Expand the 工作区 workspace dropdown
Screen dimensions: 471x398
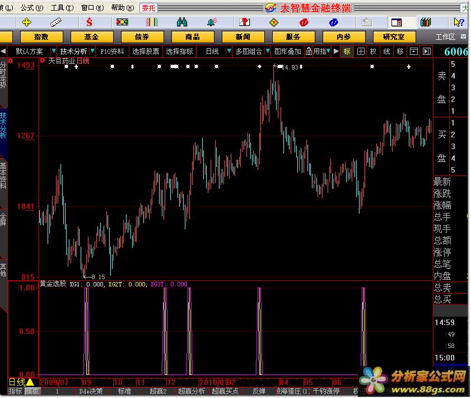[x=464, y=36]
